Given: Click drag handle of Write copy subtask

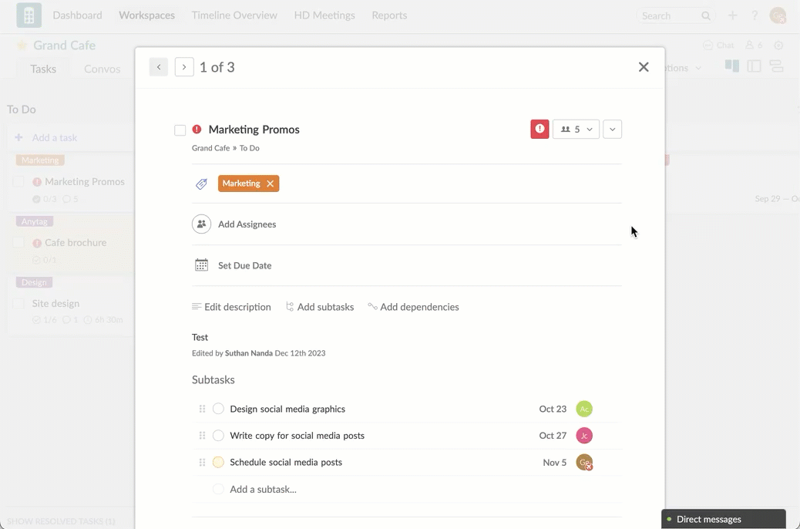Looking at the screenshot, I should point(202,436).
